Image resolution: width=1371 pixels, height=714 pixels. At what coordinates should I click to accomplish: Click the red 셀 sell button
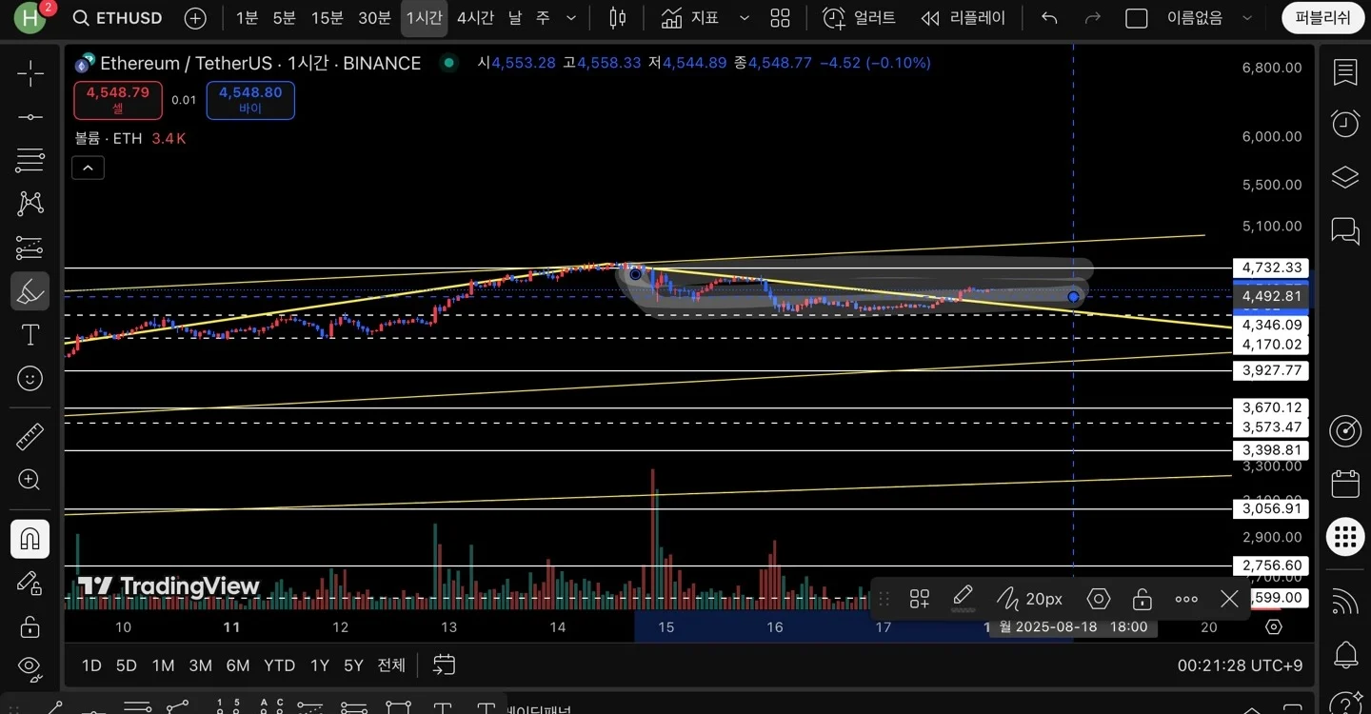[118, 100]
